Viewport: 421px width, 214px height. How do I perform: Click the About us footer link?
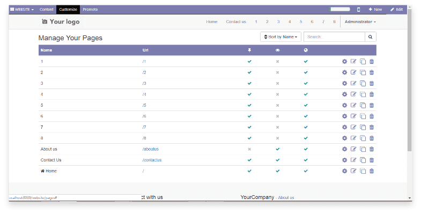tap(286, 197)
